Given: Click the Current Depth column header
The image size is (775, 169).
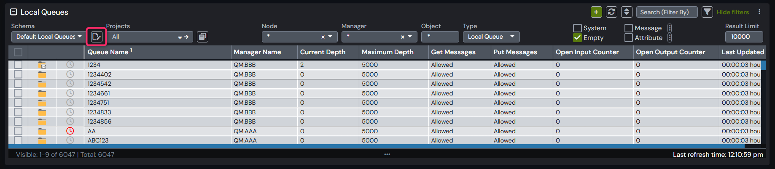Looking at the screenshot, I should pos(323,52).
